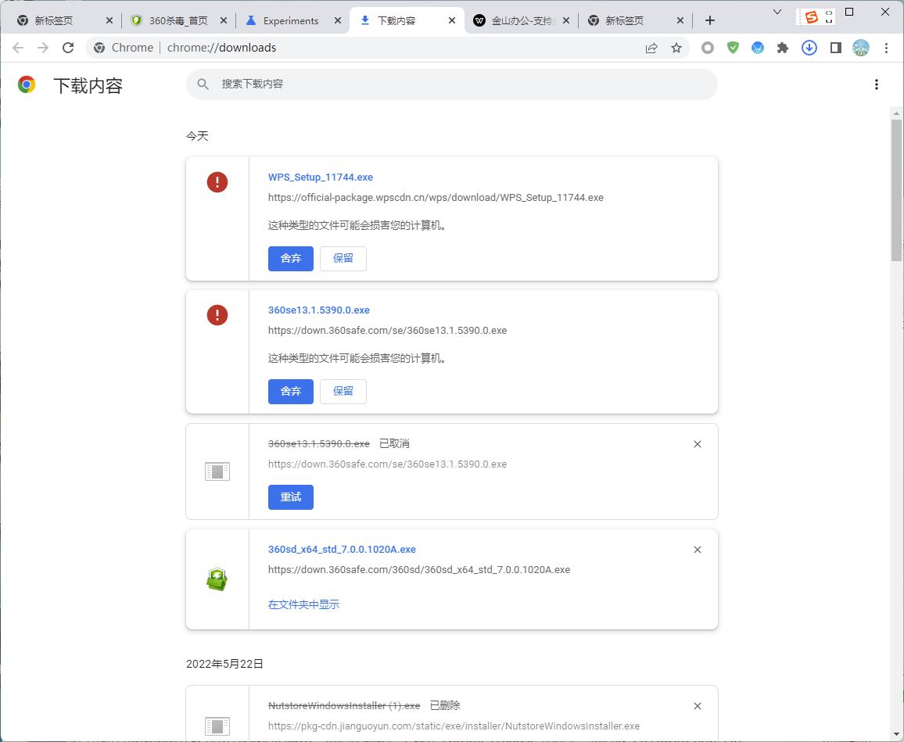The image size is (904, 742).
Task: Open the green shield extension
Action: pyautogui.click(x=733, y=48)
